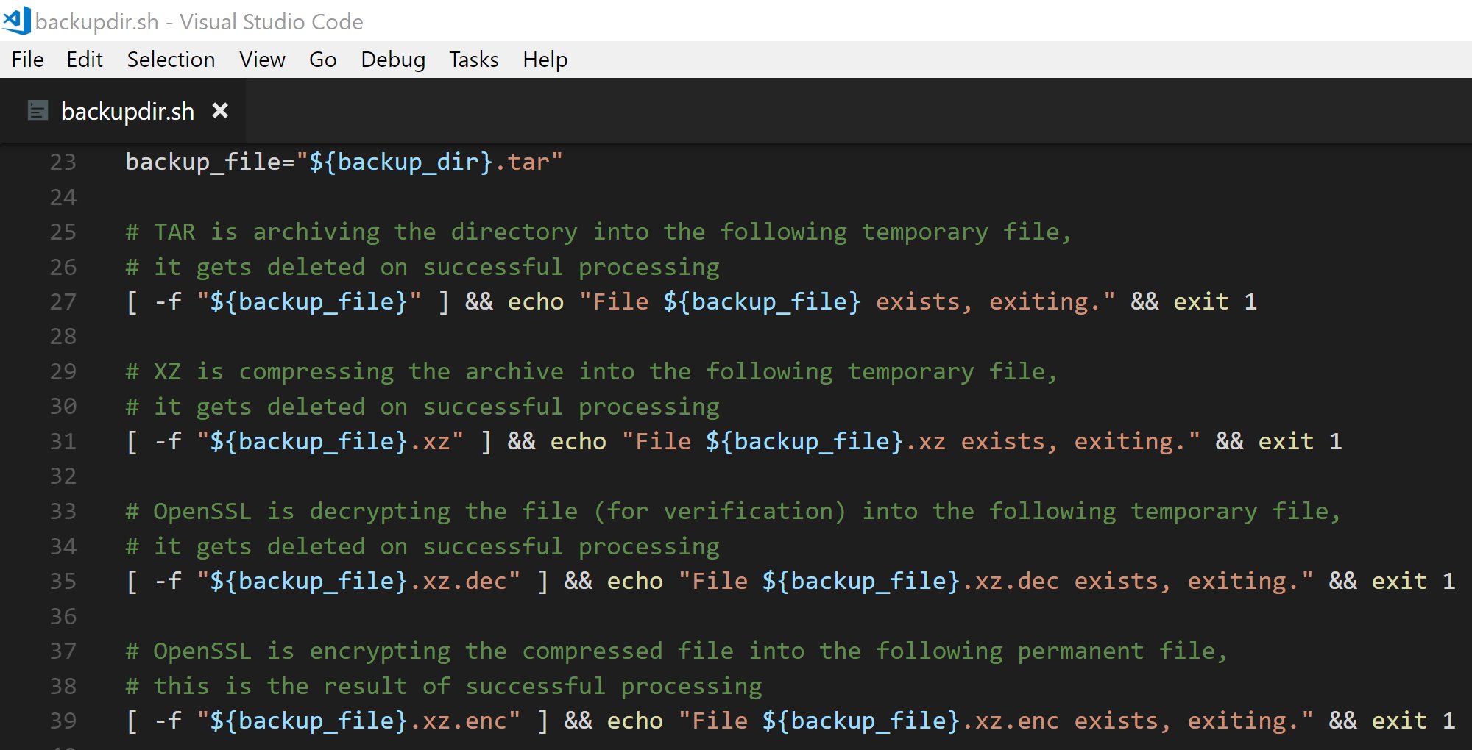Viewport: 1472px width, 750px height.
Task: Click 'exit 1' on line 39
Action: [1414, 721]
